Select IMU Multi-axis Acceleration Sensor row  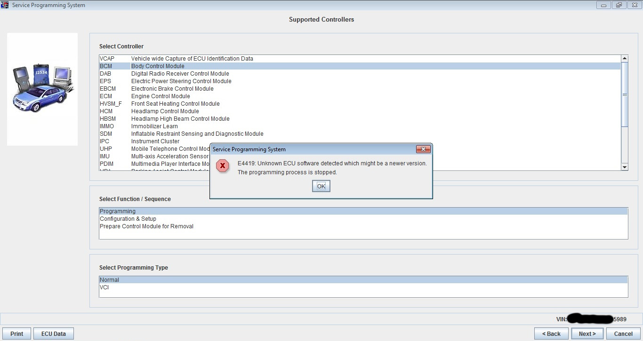coord(154,156)
